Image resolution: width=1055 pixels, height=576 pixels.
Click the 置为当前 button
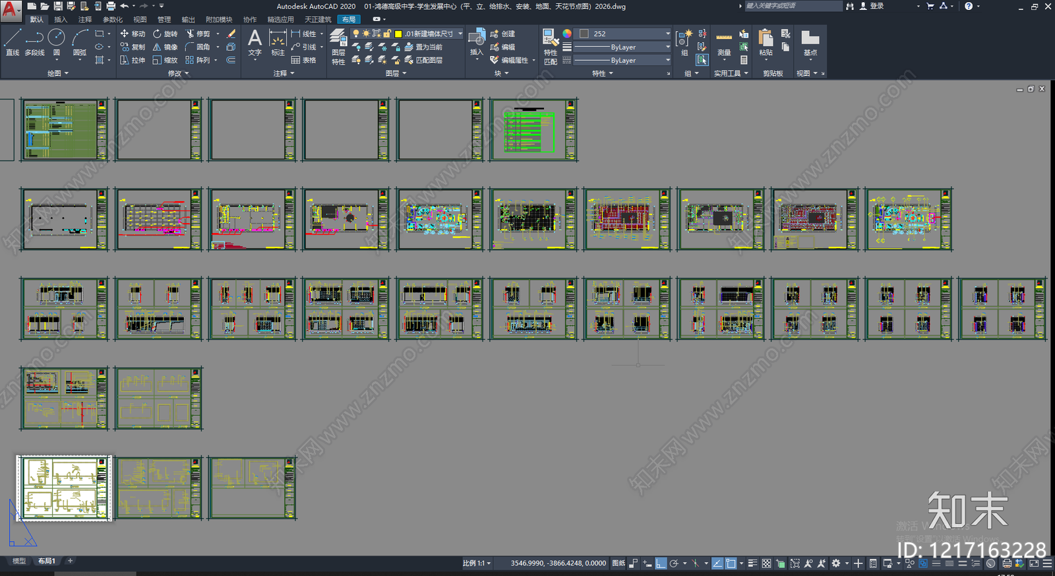tap(423, 47)
